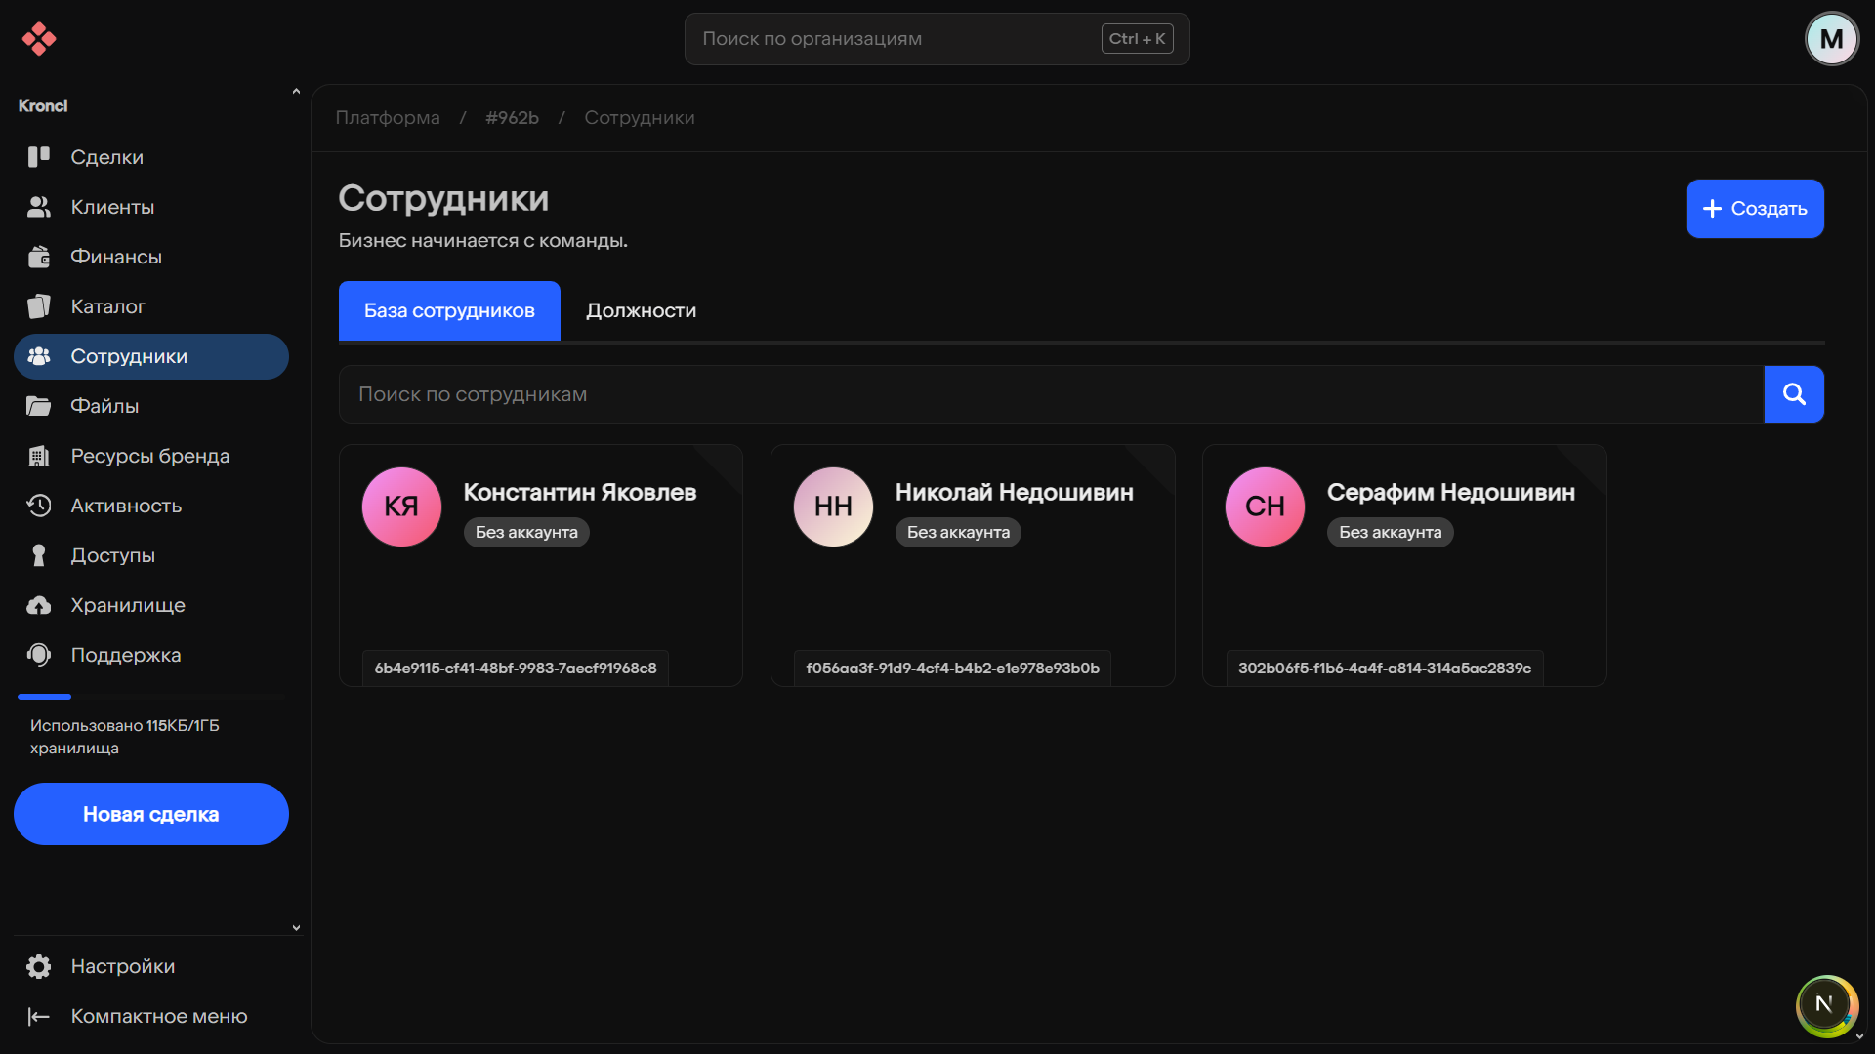Open Ресурсы бренда building icon
1875x1054 pixels.
39,456
